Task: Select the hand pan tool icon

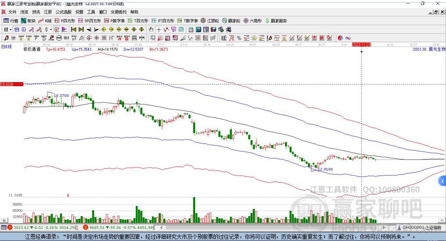Action: [x=151, y=30]
